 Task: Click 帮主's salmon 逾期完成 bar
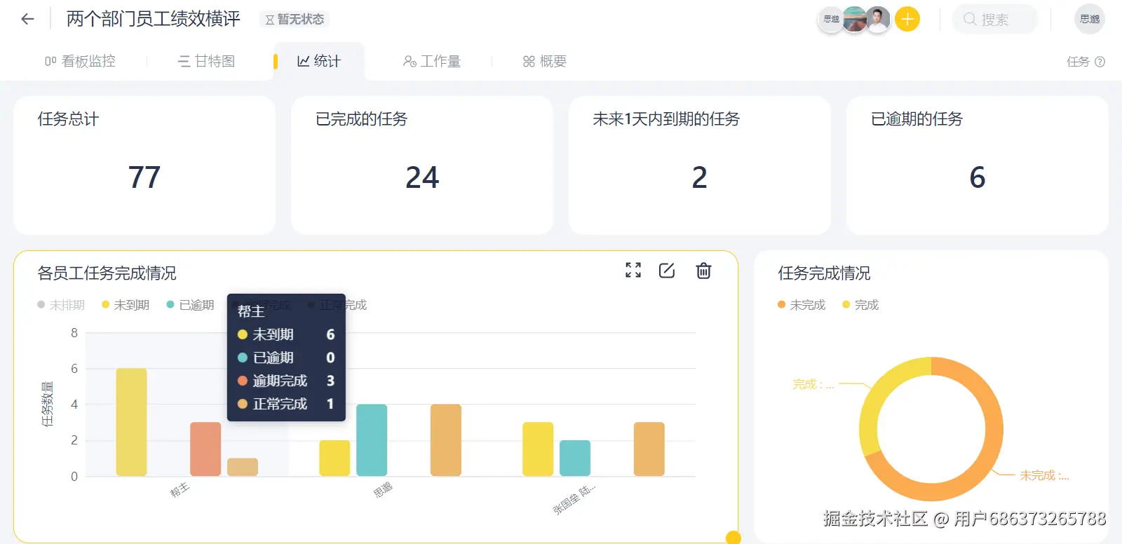(205, 449)
